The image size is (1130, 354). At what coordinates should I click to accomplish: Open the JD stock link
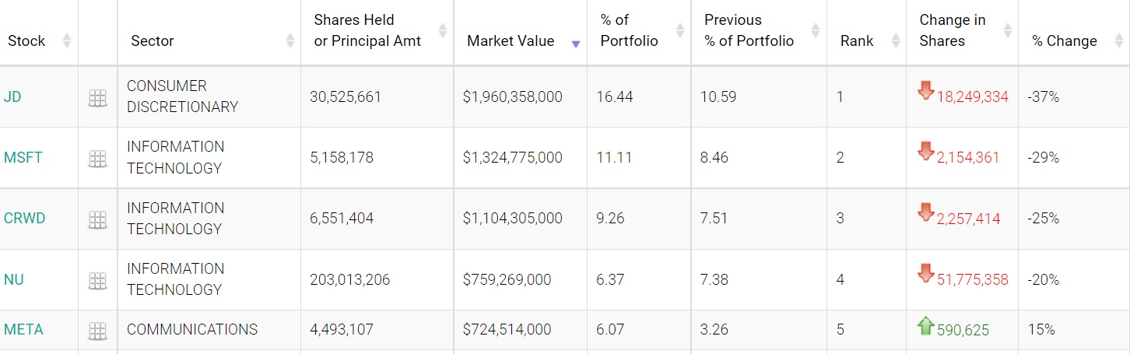(x=12, y=96)
